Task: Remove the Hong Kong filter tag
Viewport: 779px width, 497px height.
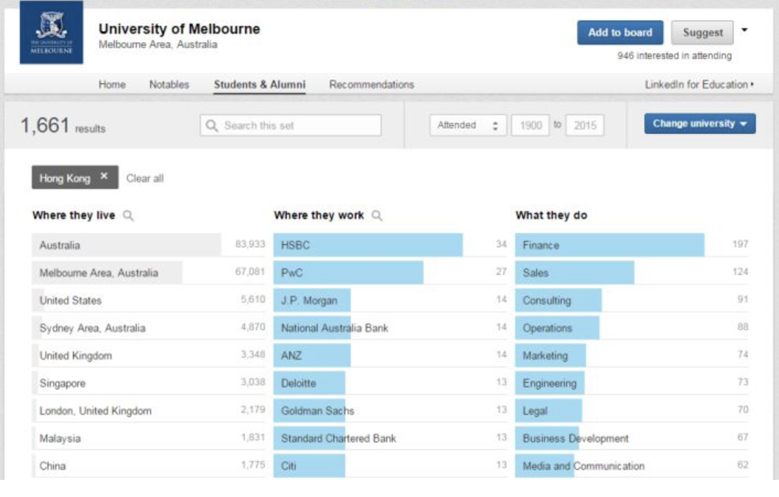Action: [104, 176]
